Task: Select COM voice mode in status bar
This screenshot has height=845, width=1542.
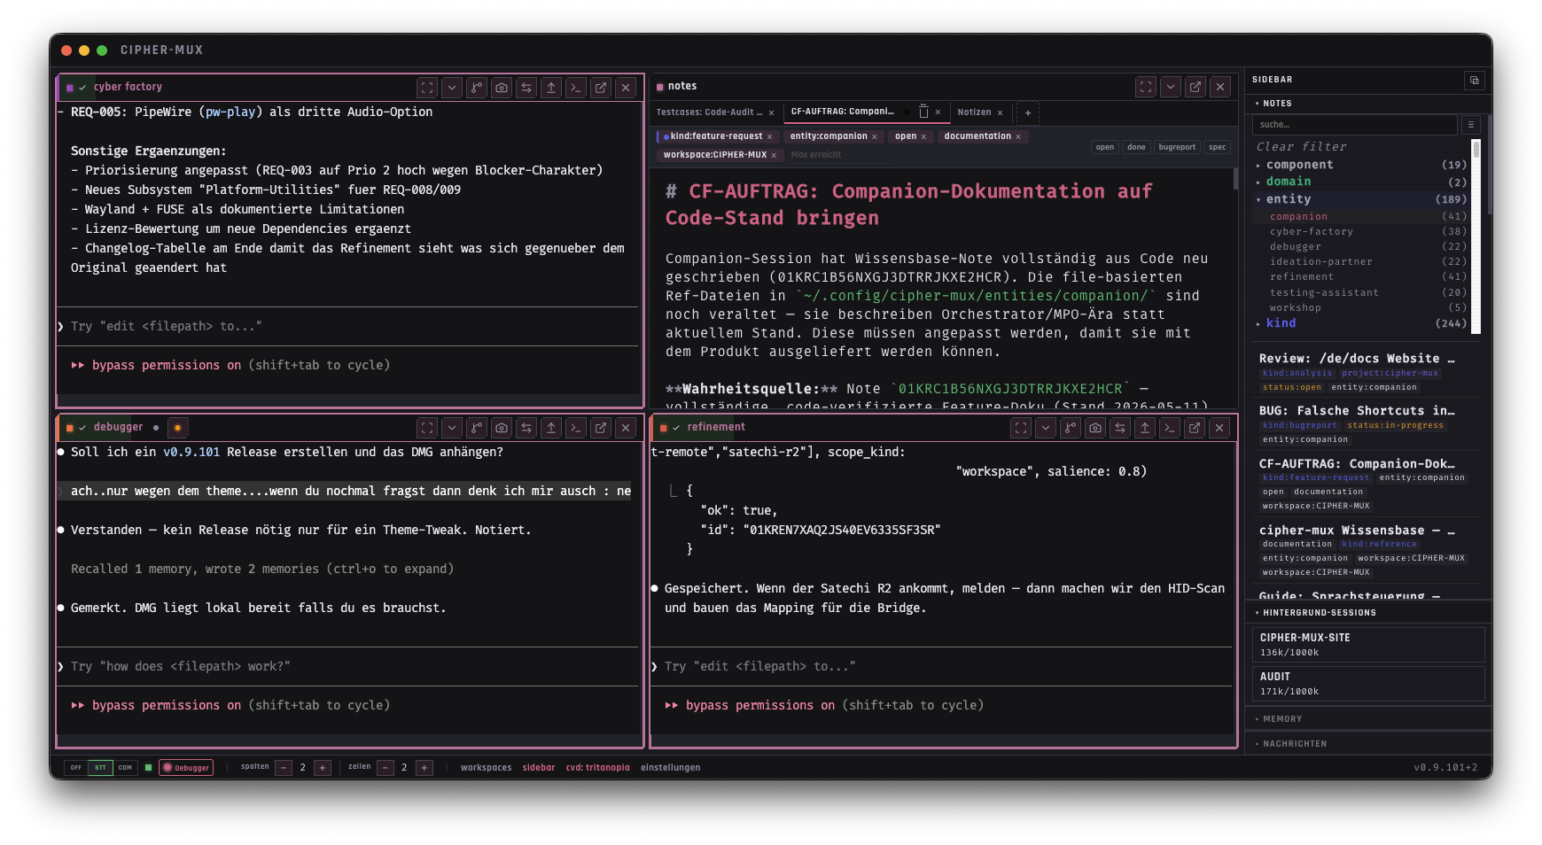Action: click(125, 768)
